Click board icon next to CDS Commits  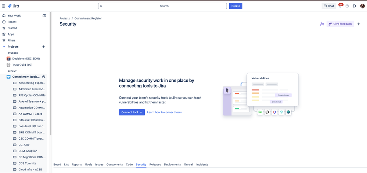pos(15,163)
